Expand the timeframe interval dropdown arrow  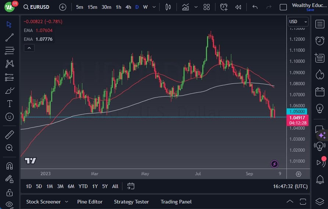[x=154, y=7]
